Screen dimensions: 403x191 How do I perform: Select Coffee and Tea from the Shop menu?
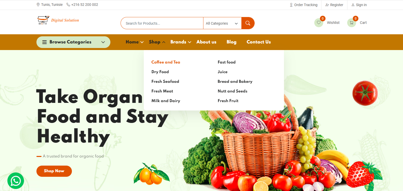point(166,62)
